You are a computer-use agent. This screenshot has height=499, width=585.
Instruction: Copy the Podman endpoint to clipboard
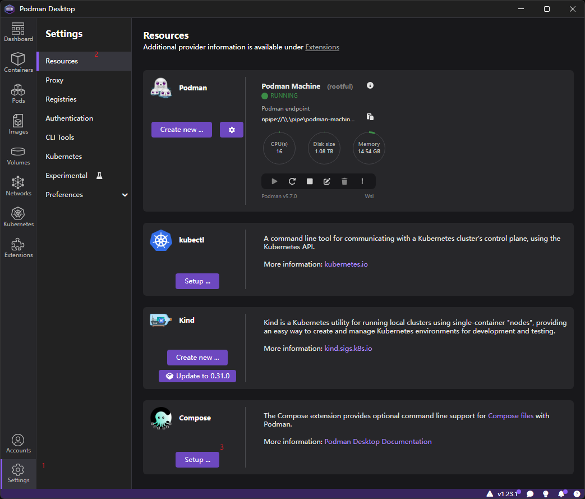pos(370,116)
